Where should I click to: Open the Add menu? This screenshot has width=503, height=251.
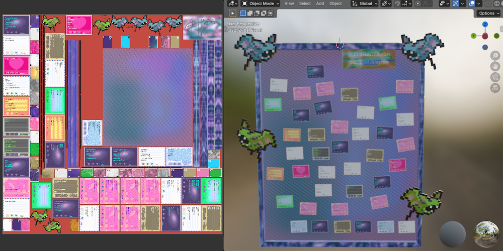(320, 4)
